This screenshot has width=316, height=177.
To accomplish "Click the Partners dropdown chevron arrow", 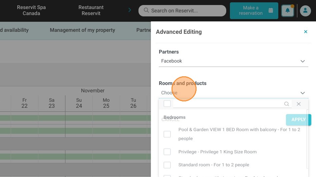I will tap(303, 61).
